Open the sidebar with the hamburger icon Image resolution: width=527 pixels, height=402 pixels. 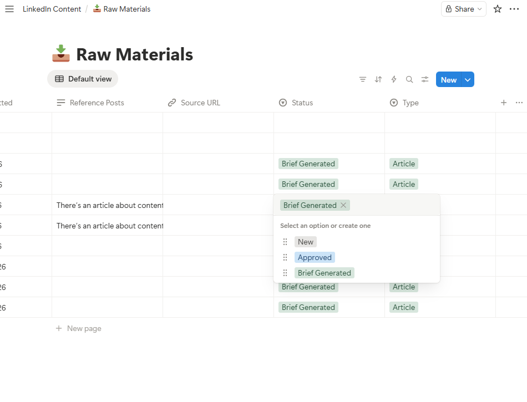click(9, 9)
